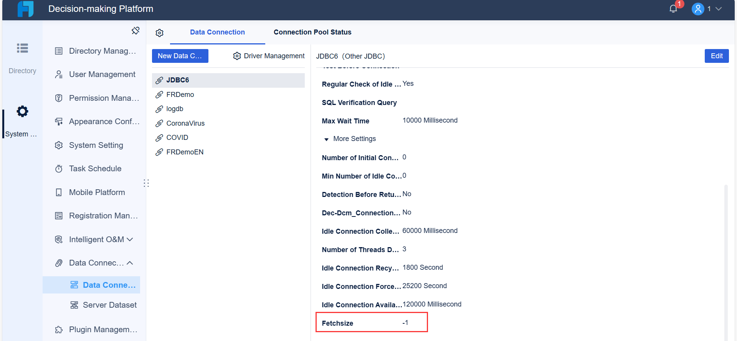
Task: Collapse the Data Connection sidebar group
Action: 130,263
